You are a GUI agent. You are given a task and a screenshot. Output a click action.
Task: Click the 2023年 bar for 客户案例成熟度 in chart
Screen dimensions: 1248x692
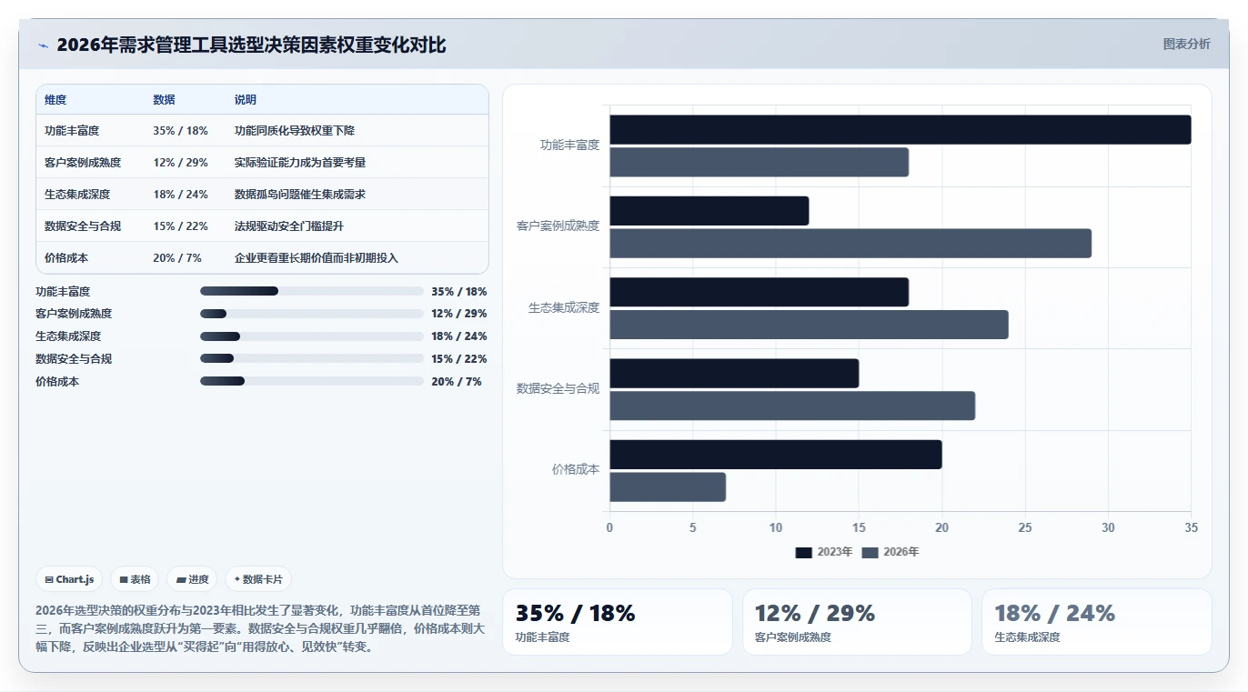tap(709, 211)
